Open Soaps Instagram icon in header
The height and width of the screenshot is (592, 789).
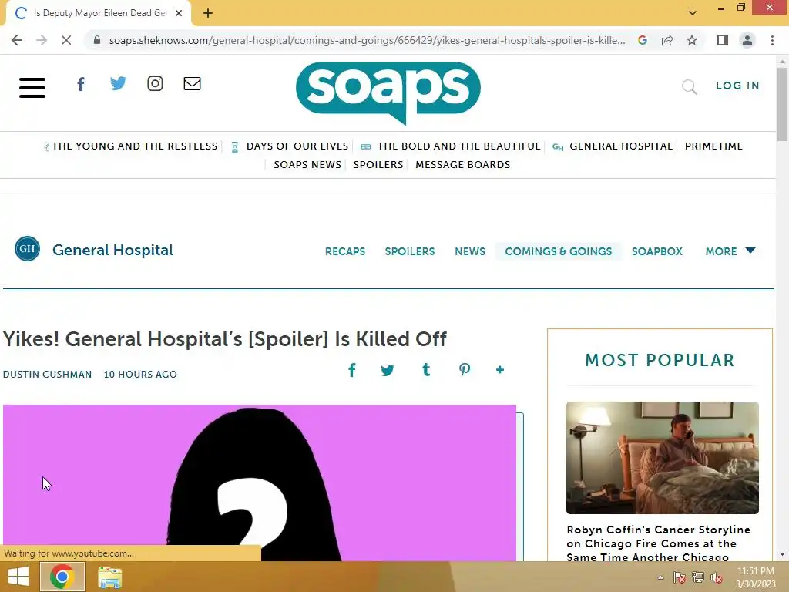(x=155, y=83)
